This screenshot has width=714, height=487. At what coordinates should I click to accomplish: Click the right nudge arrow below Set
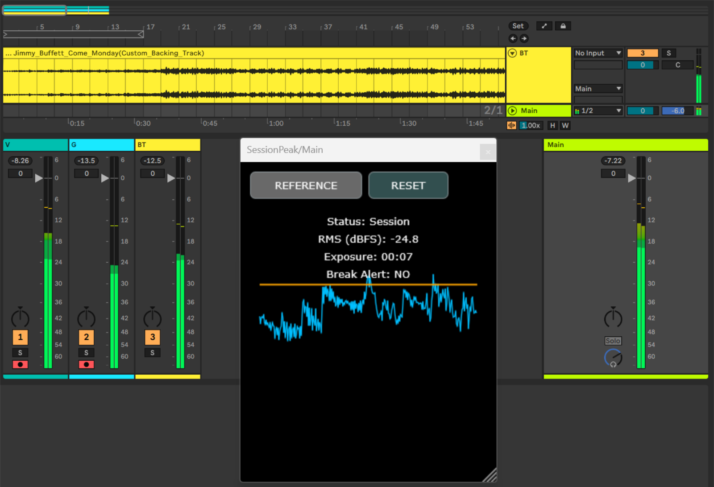coord(524,38)
